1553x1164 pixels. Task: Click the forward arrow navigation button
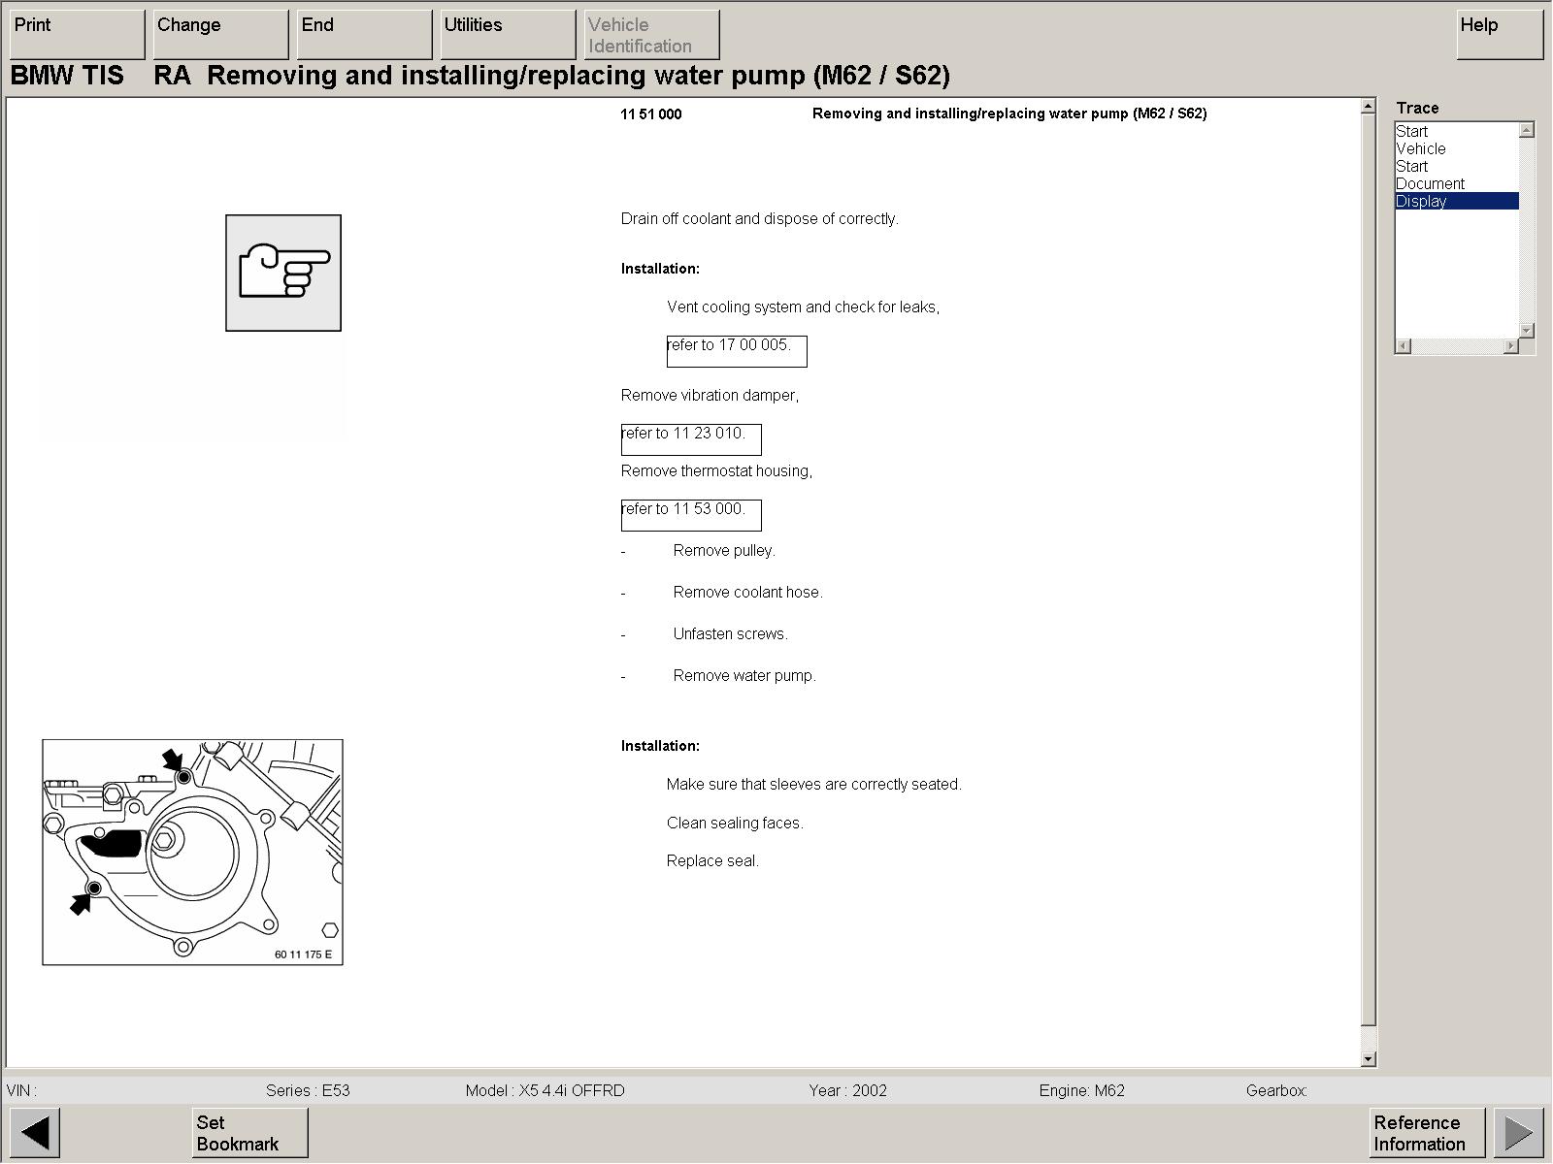coord(1518,1132)
